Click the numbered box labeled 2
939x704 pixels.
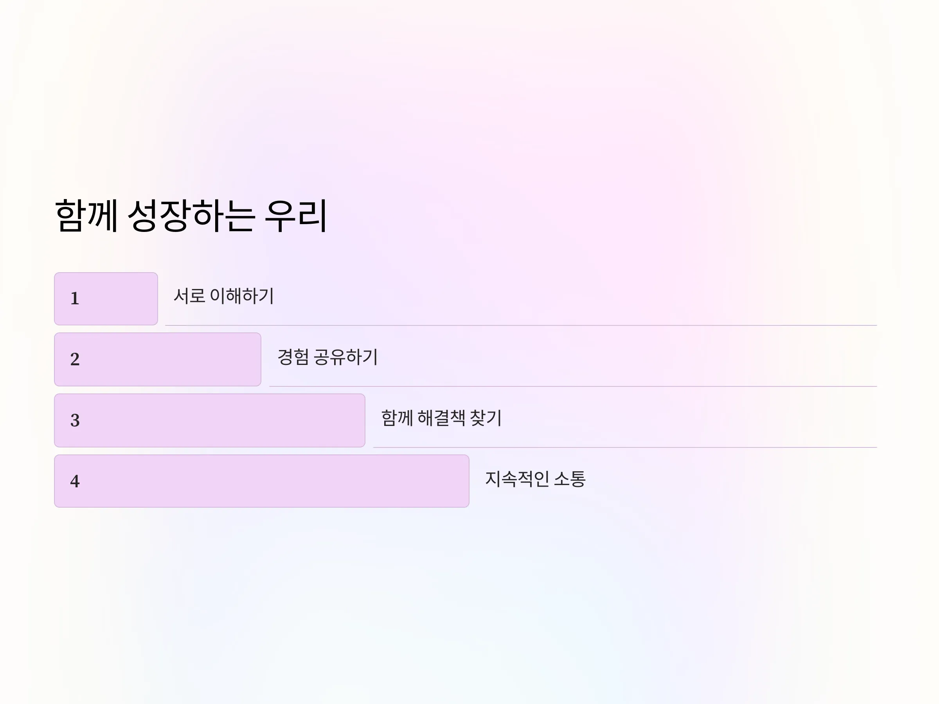pyautogui.click(x=158, y=359)
